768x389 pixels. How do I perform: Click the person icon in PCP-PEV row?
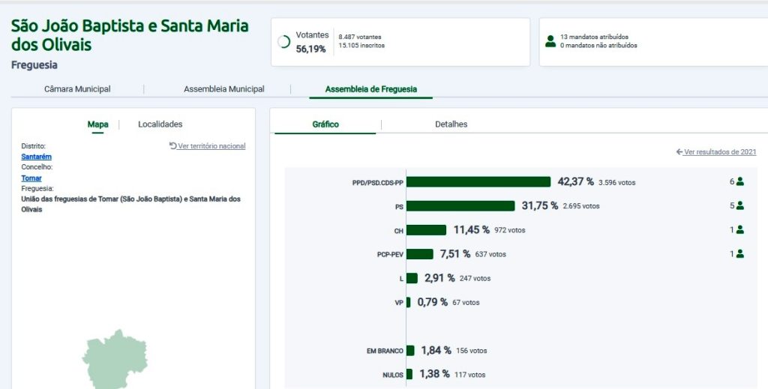click(x=740, y=254)
